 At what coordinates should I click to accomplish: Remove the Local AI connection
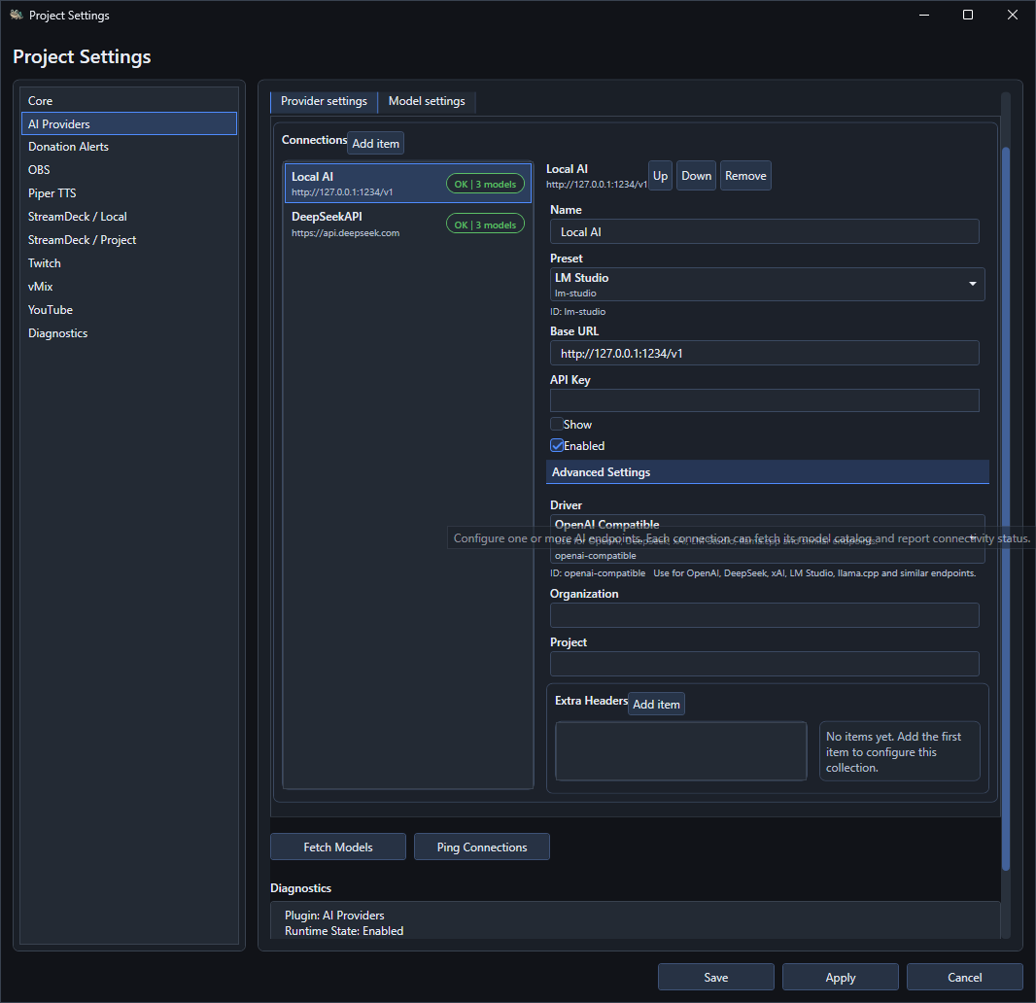[745, 176]
